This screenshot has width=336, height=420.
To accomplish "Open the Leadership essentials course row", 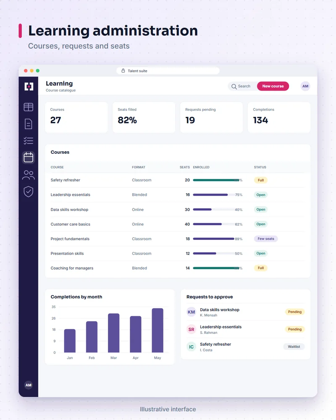I will 178,195.
